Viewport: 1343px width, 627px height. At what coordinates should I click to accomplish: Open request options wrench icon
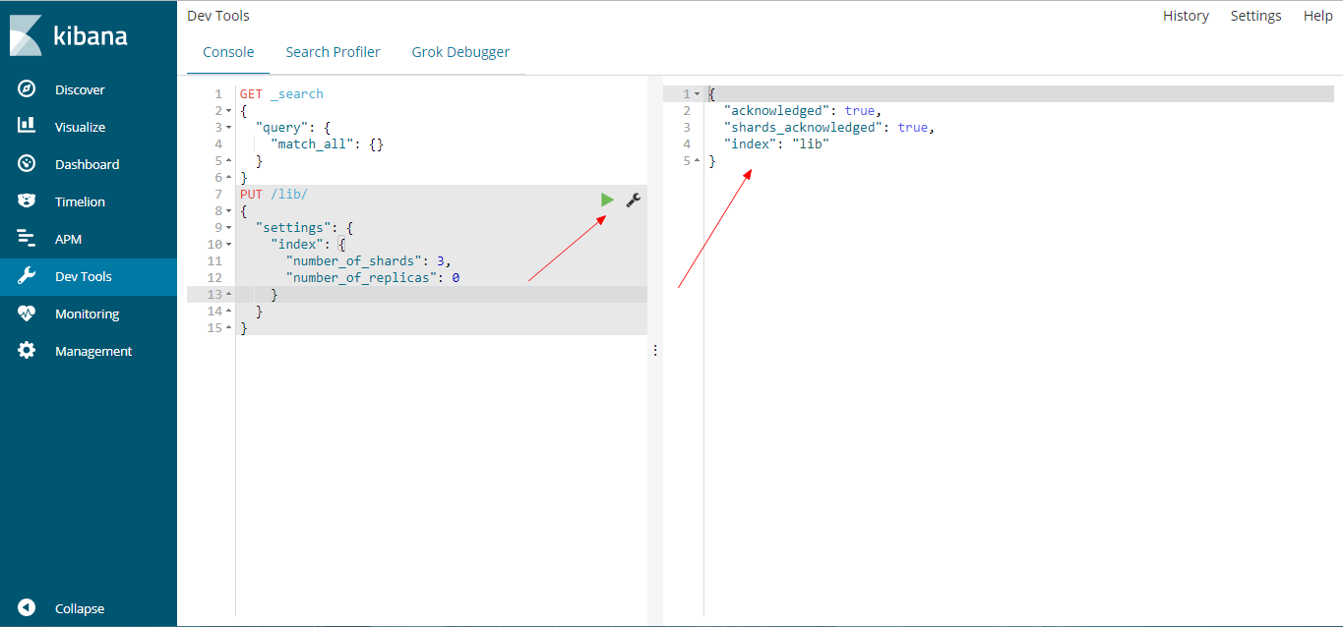click(634, 199)
